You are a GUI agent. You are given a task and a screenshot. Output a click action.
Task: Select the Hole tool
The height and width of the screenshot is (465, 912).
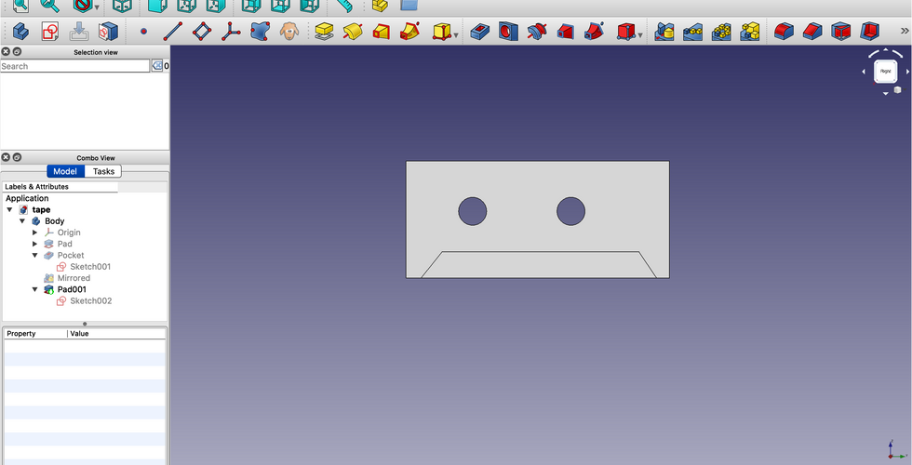508,31
